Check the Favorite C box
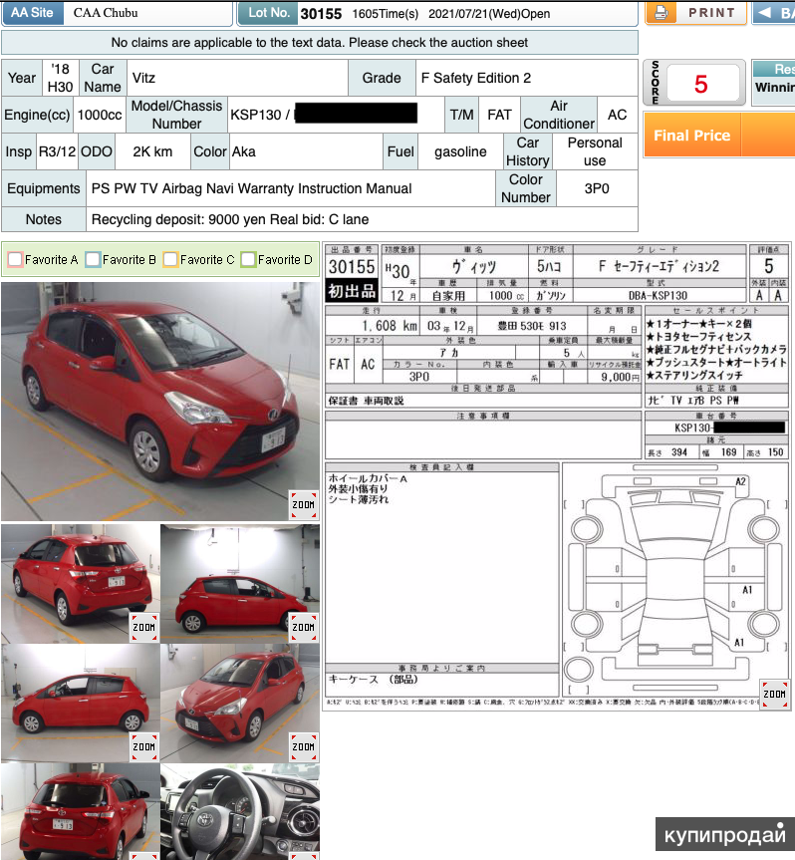 click(170, 260)
